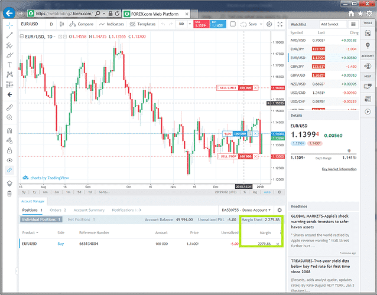Open indicator Templates
Image resolution: width=377 pixels, height=295 pixels.
[x=142, y=24]
